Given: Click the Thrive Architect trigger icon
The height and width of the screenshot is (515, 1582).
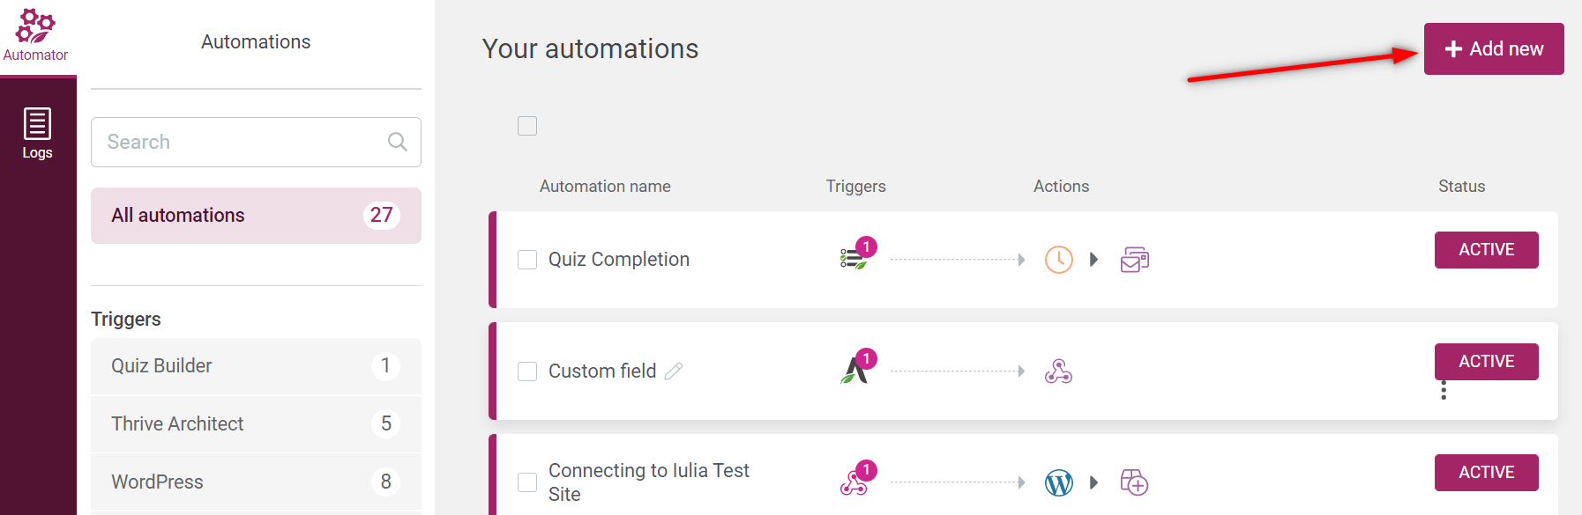Looking at the screenshot, I should [x=854, y=370].
